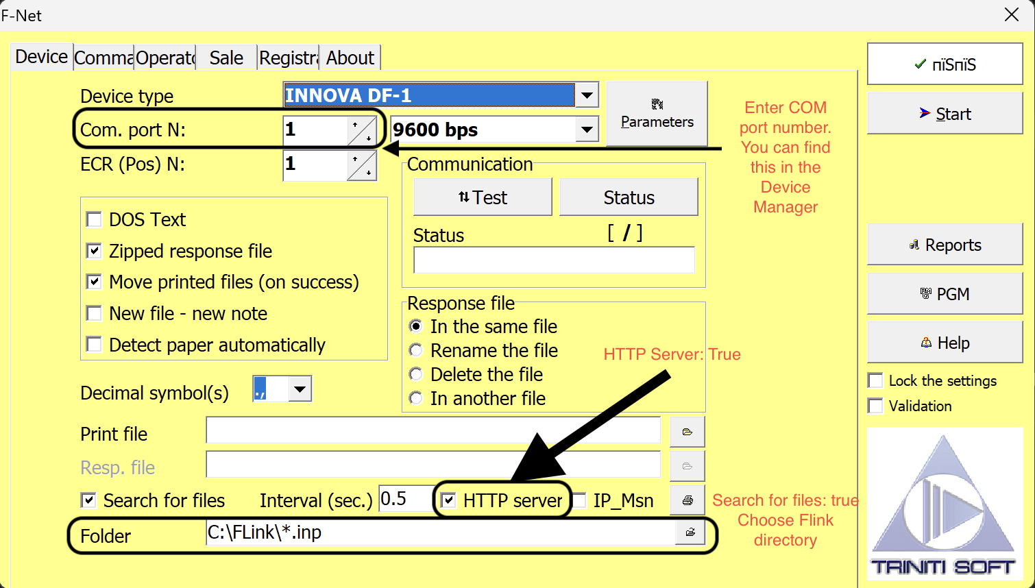Browse for the Print file using folder icon
The image size is (1035, 588).
(687, 431)
